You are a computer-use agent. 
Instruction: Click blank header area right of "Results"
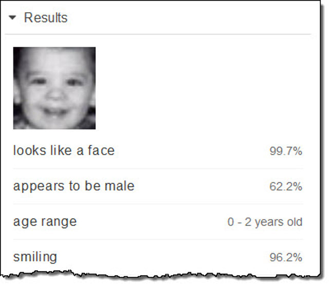190,18
